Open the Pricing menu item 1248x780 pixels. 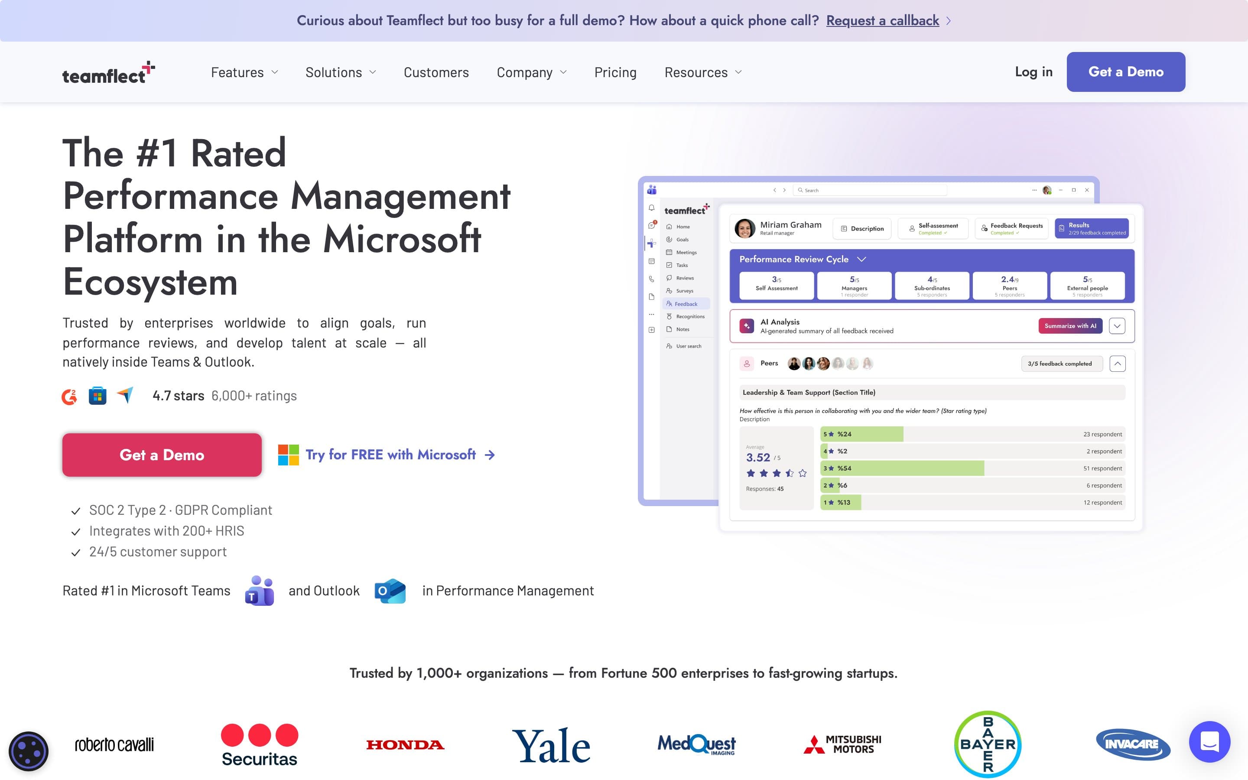(615, 72)
